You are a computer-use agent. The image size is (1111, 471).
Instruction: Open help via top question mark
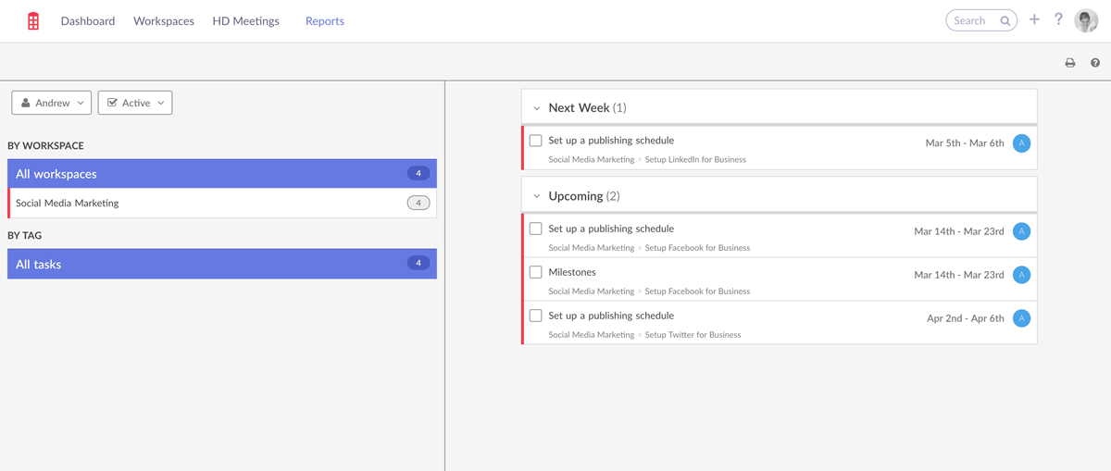click(x=1058, y=19)
